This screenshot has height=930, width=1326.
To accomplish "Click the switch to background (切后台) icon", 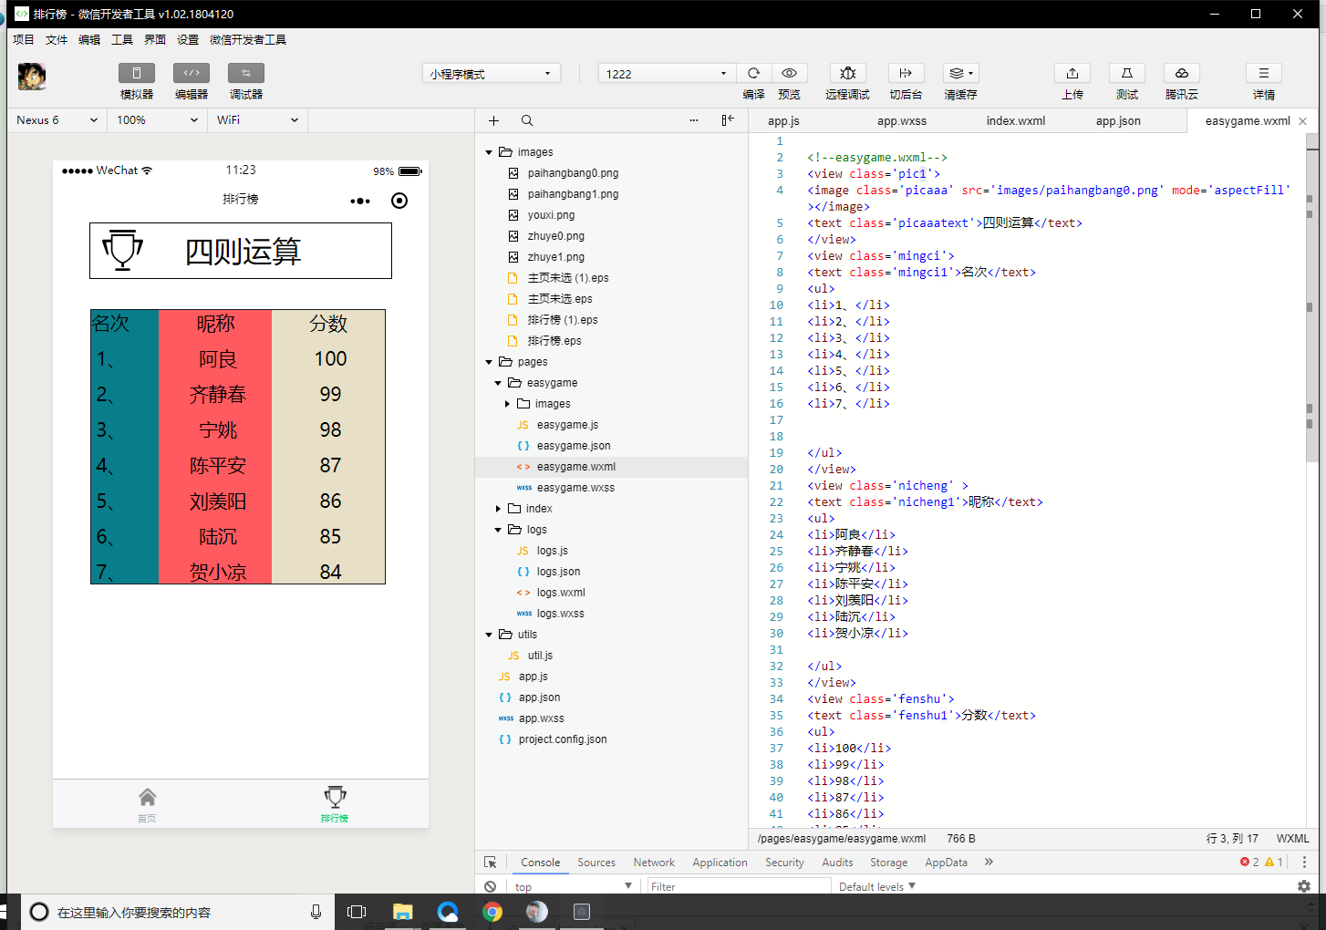I will coord(906,73).
